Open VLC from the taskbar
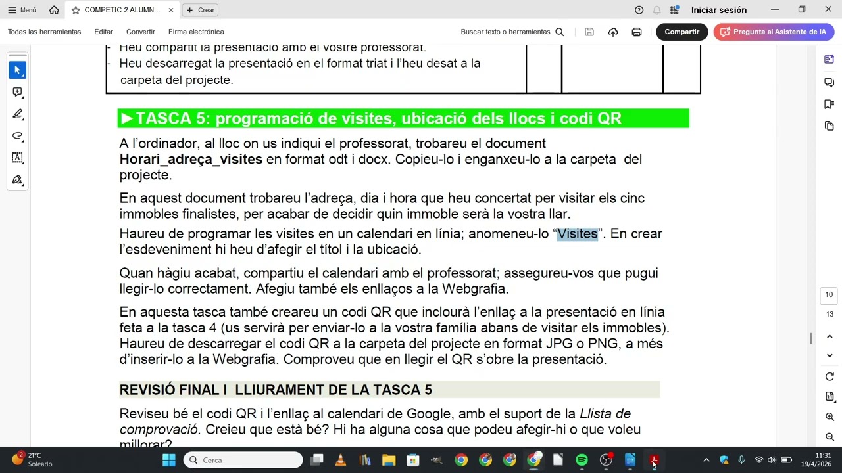842x473 pixels. click(x=341, y=460)
